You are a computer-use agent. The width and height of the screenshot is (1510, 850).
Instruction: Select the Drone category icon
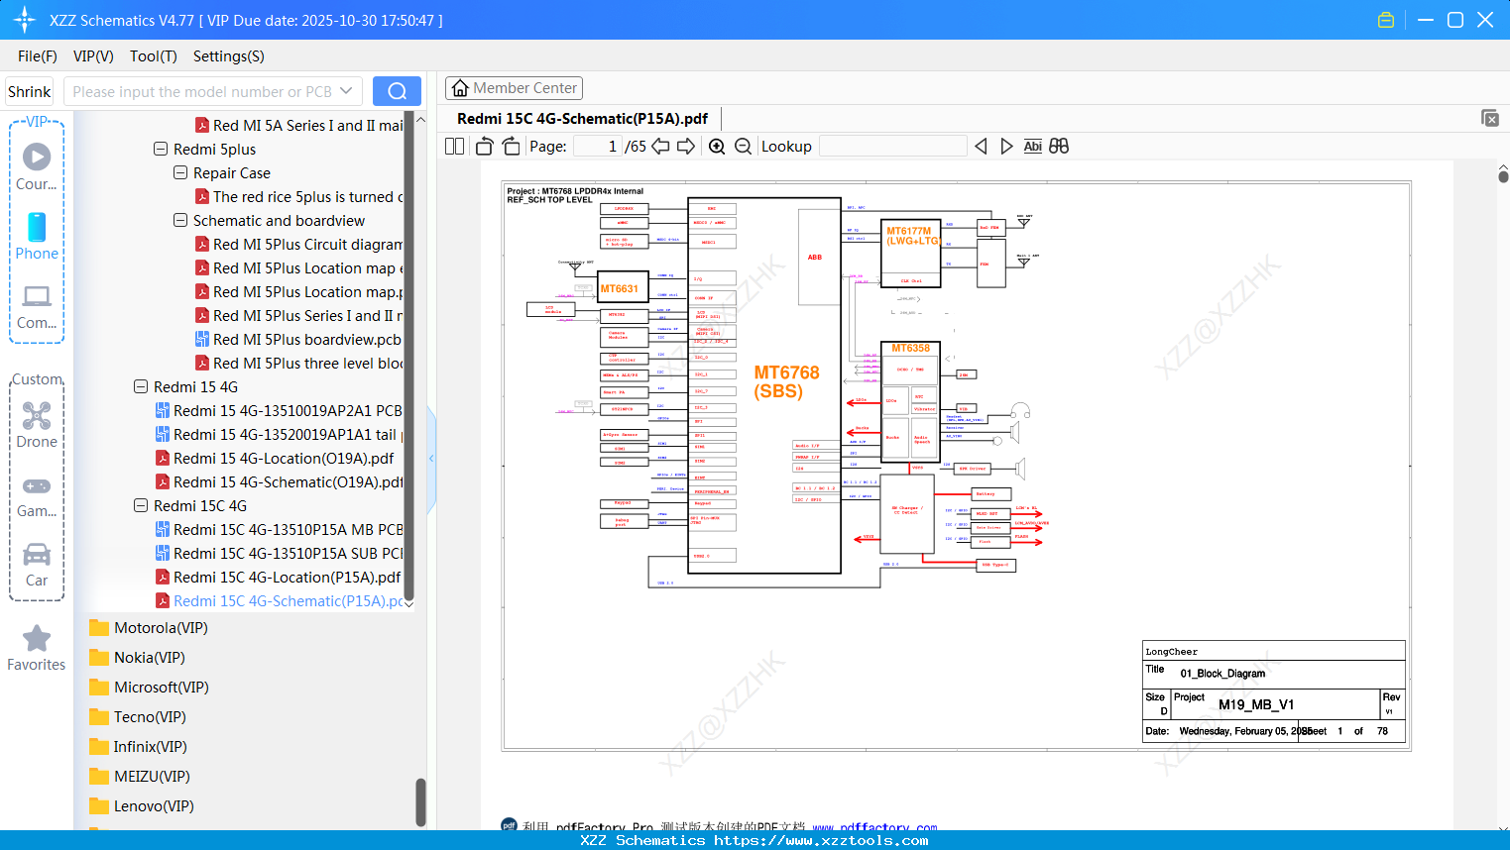(36, 416)
